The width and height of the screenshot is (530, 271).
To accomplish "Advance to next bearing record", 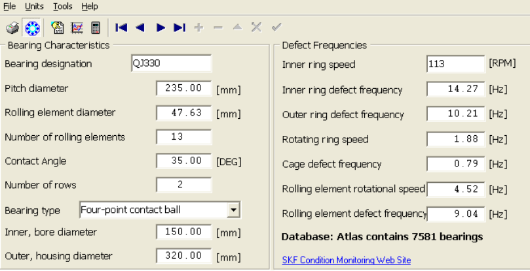I will click(x=161, y=27).
